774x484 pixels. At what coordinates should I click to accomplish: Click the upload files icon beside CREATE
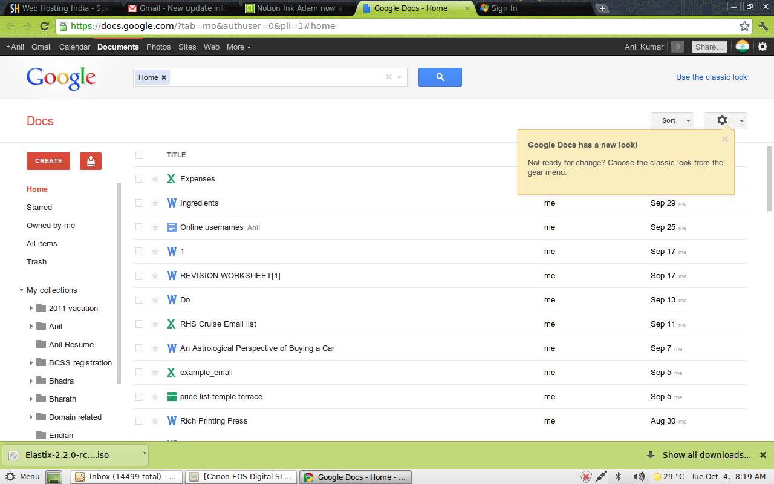90,161
